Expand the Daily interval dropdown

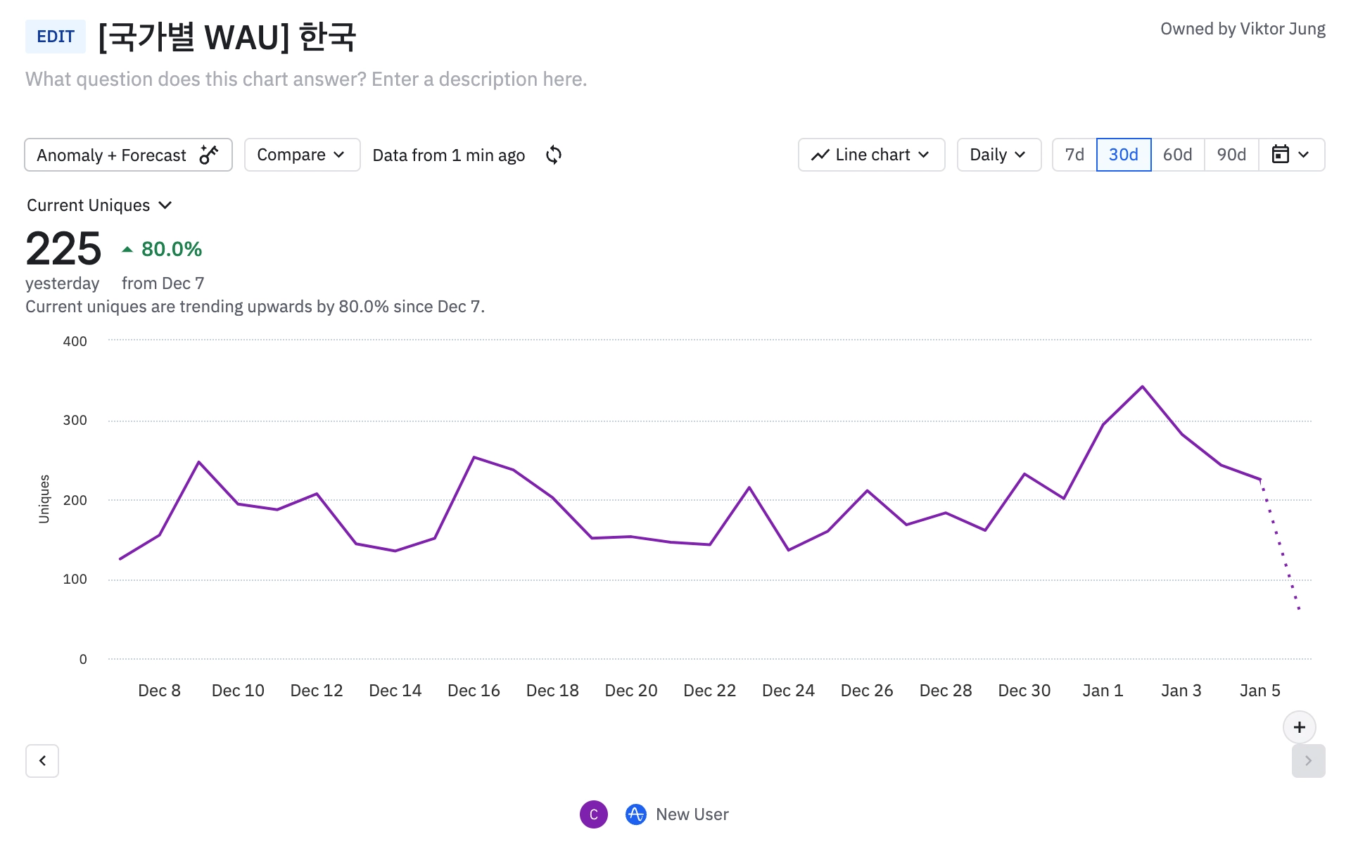998,155
